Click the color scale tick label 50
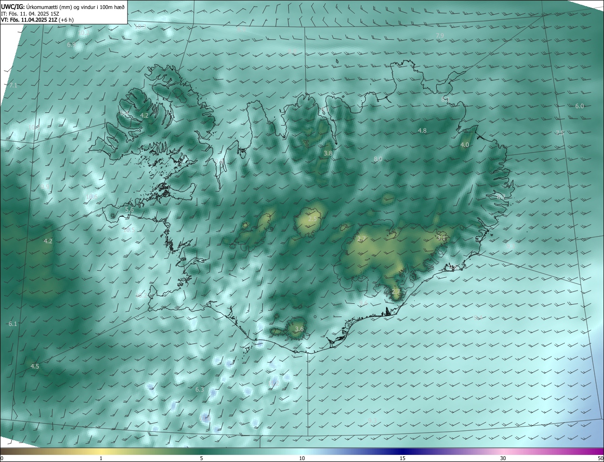Screen dimensions: 604x462 click(600, 458)
